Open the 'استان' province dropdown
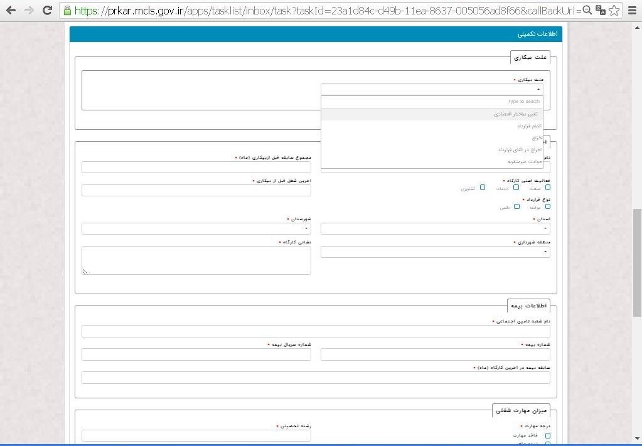Viewport: 642px width, 446px height. pos(436,229)
